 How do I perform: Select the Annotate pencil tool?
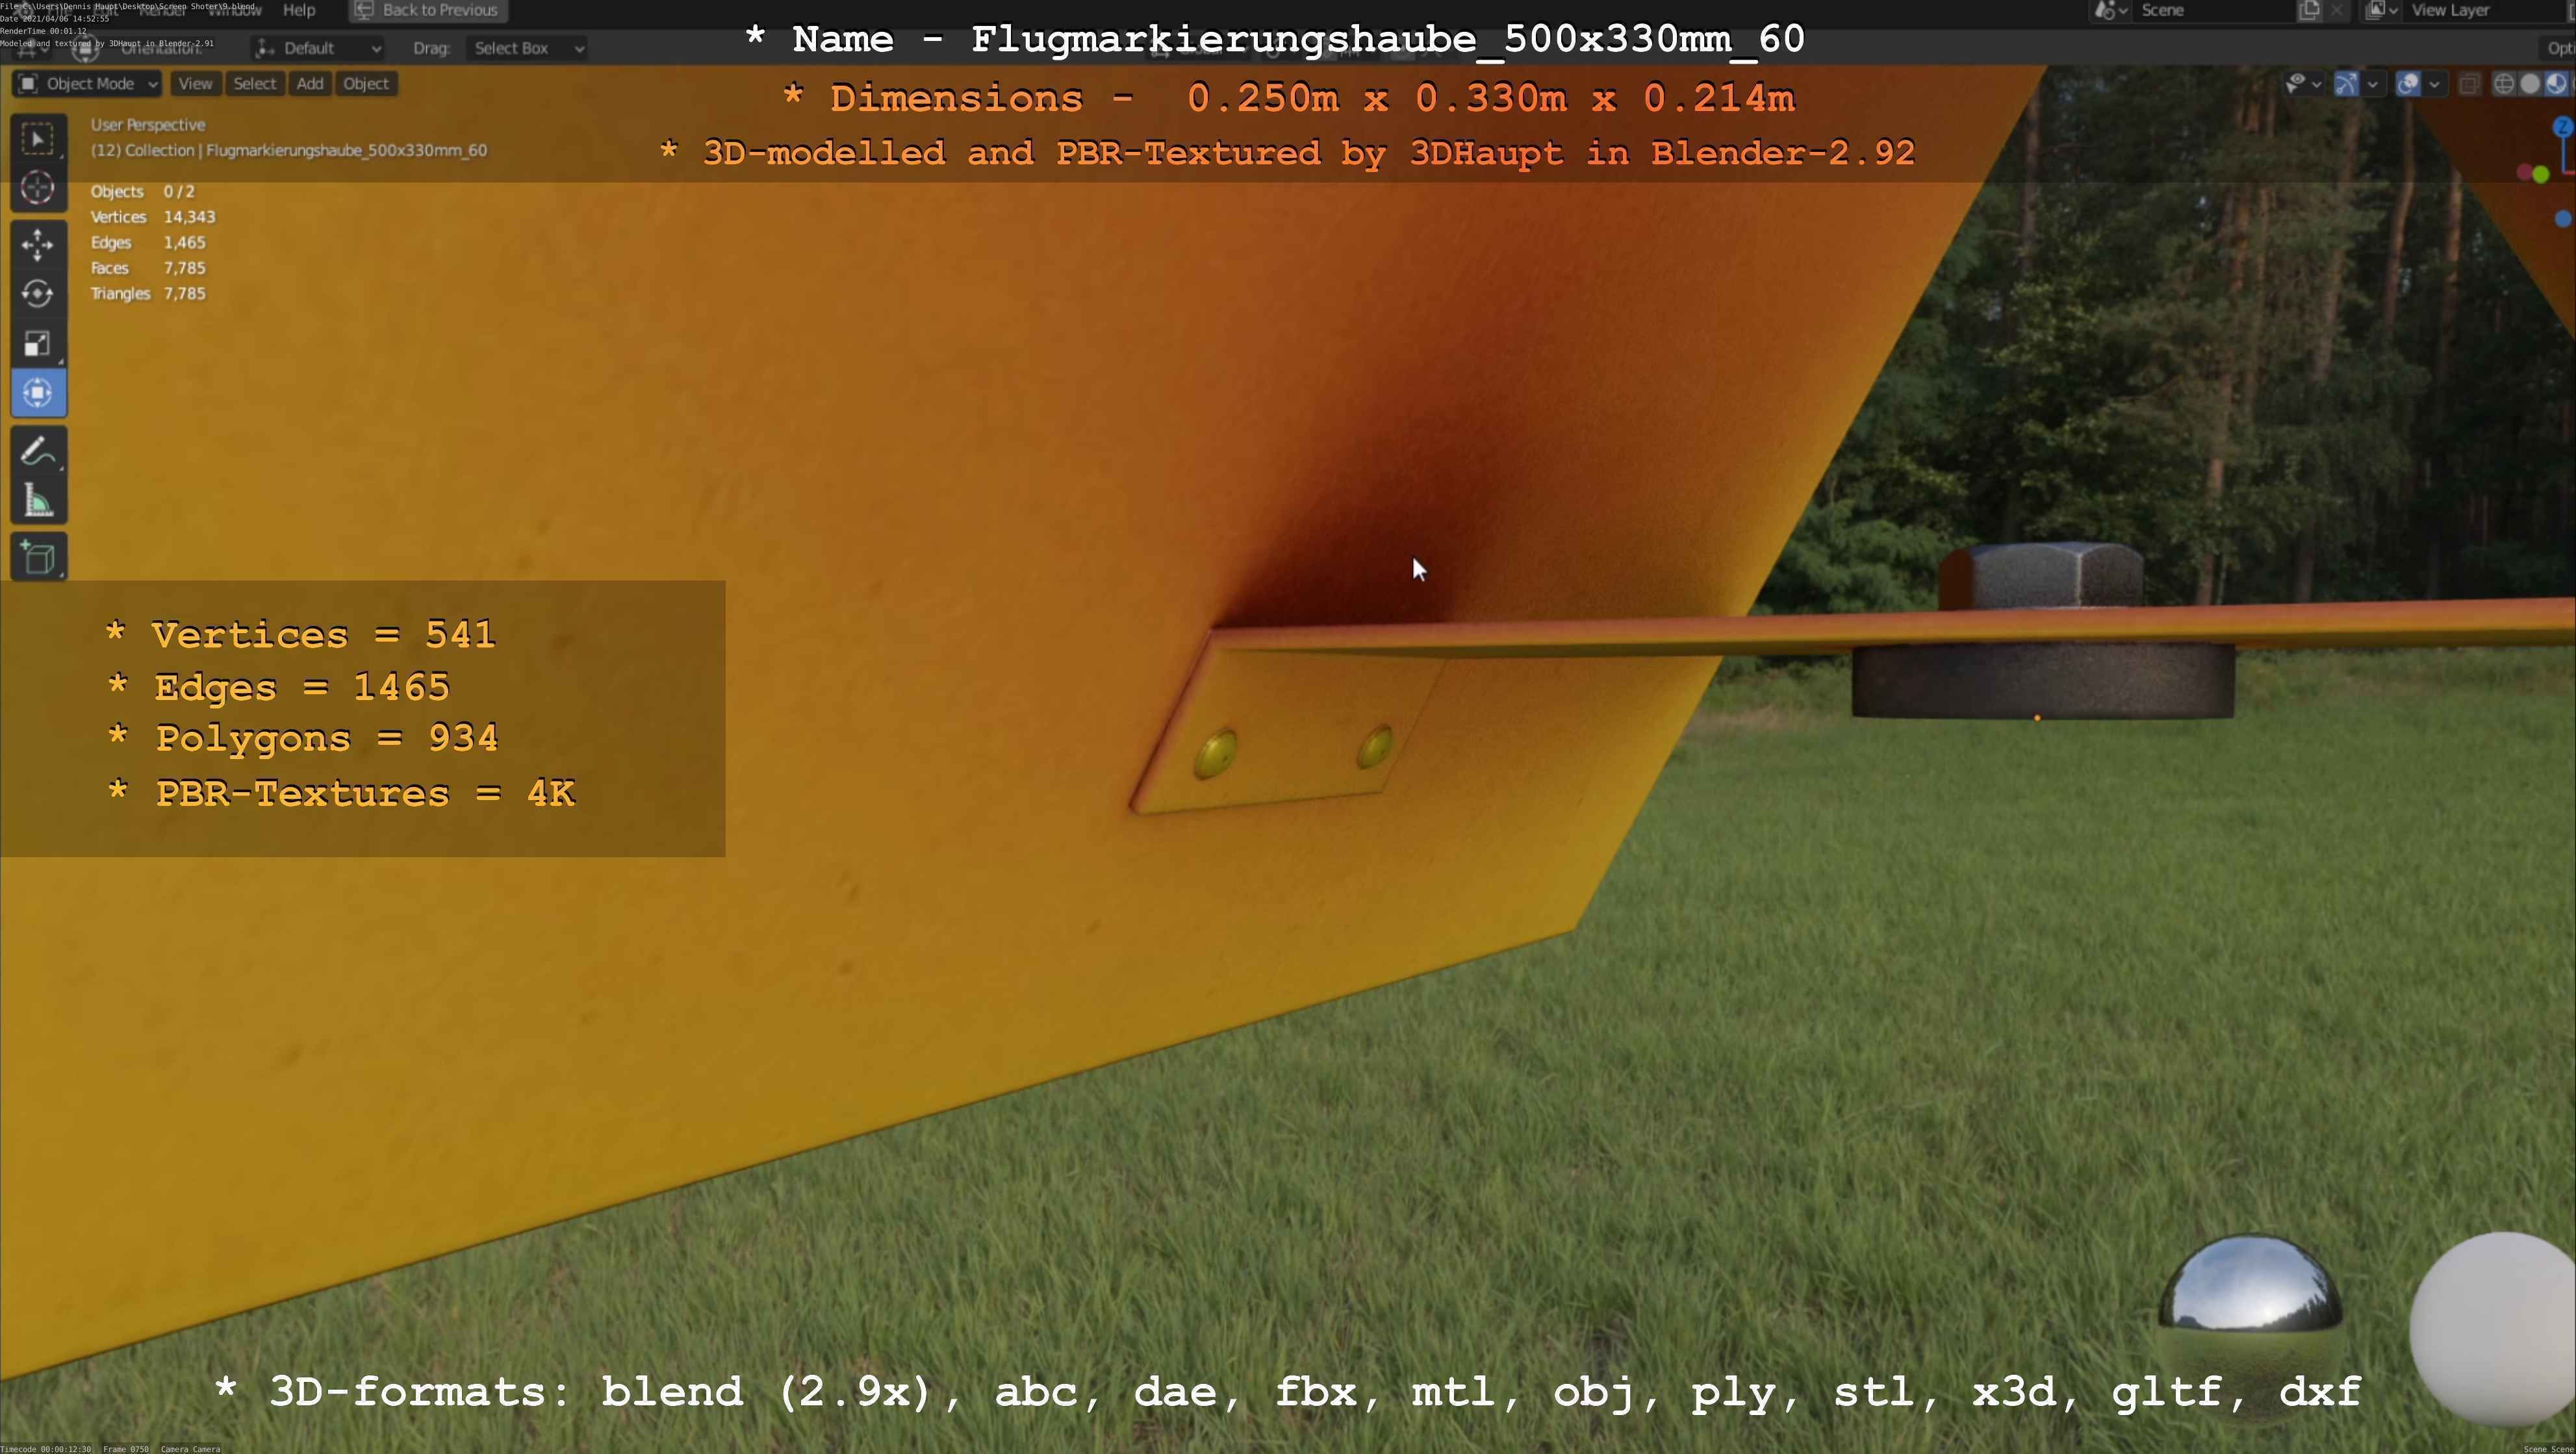(38, 452)
